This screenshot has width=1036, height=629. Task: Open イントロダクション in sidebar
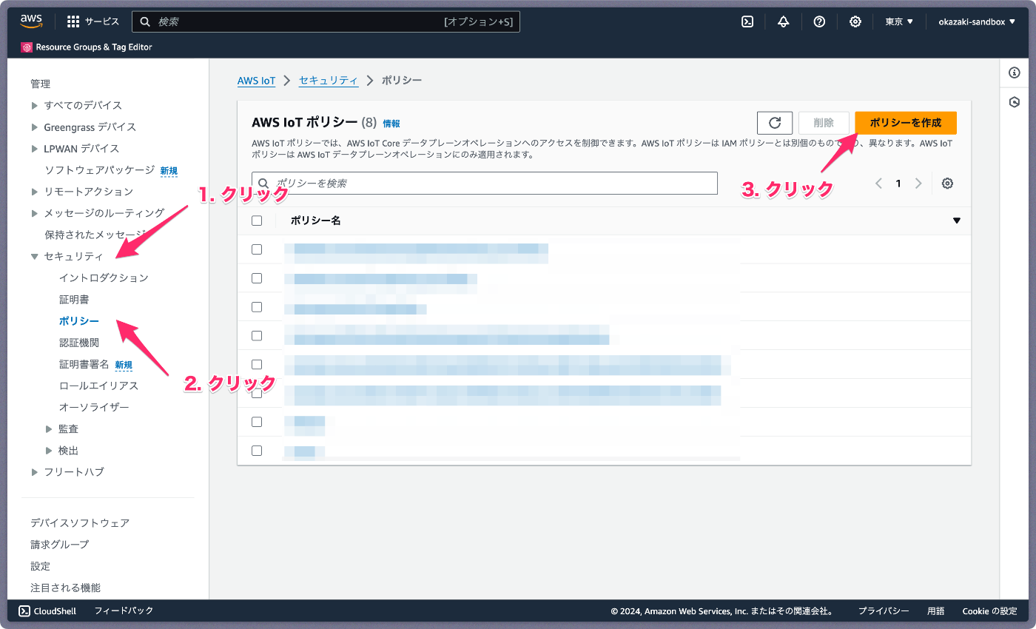click(x=104, y=278)
